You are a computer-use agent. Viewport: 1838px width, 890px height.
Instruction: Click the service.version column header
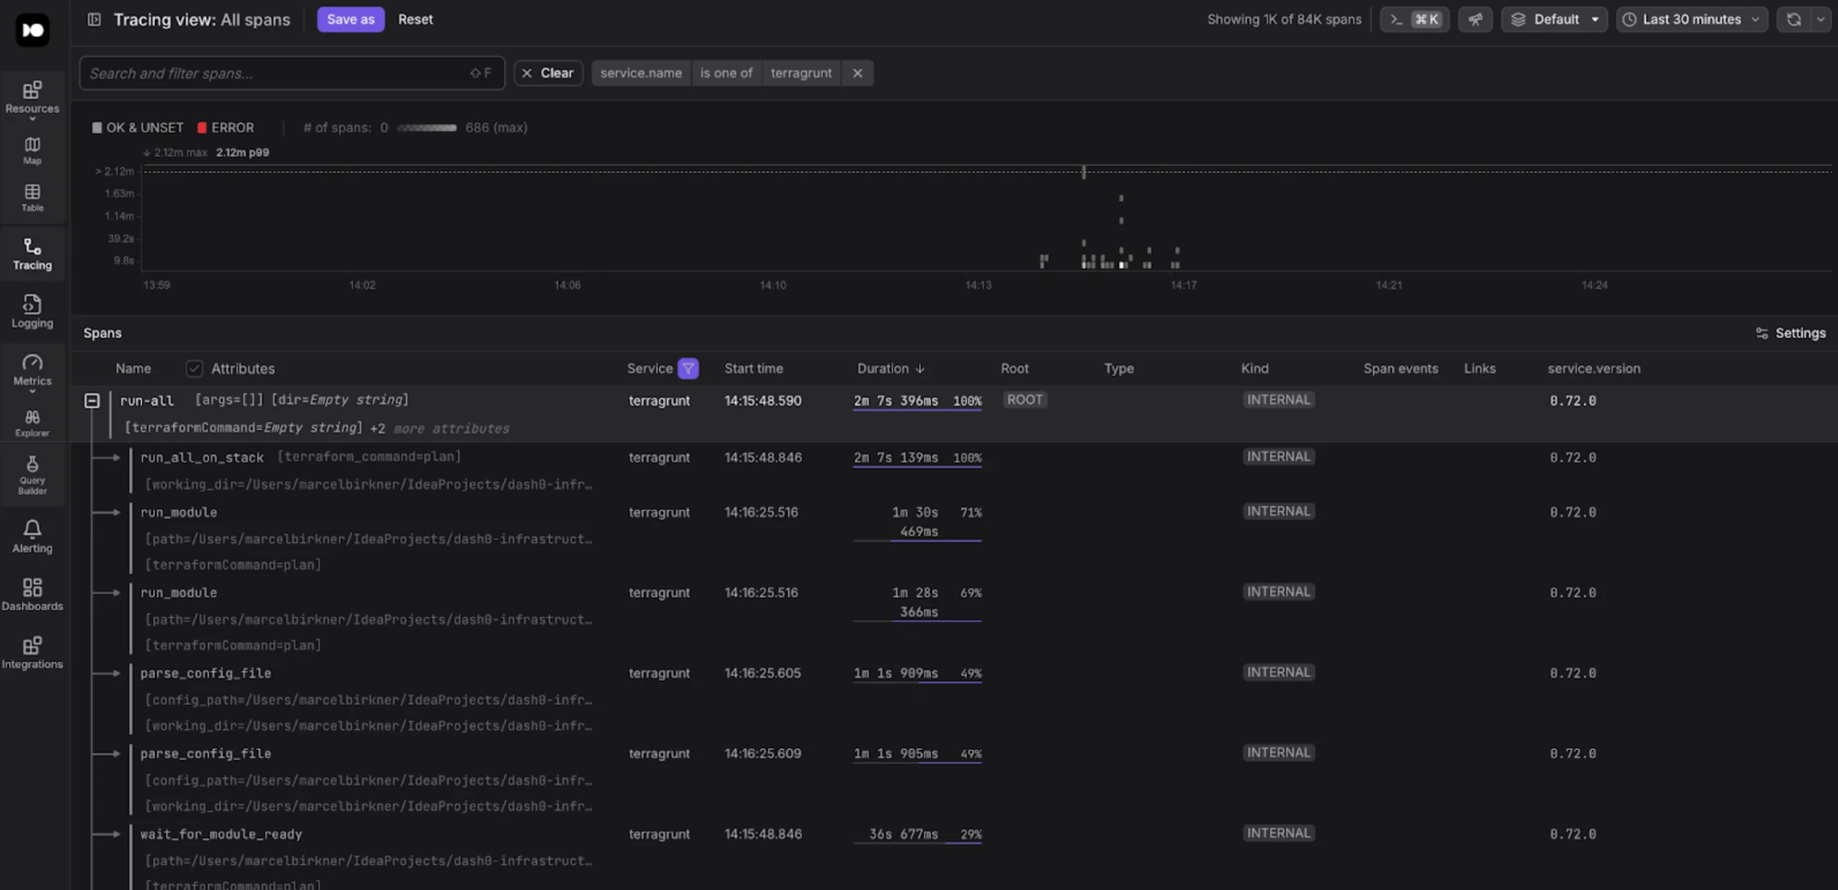click(1594, 368)
